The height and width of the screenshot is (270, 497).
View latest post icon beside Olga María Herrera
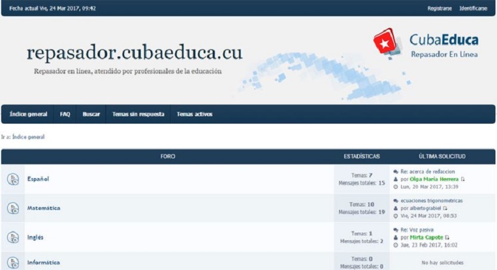[463, 179]
